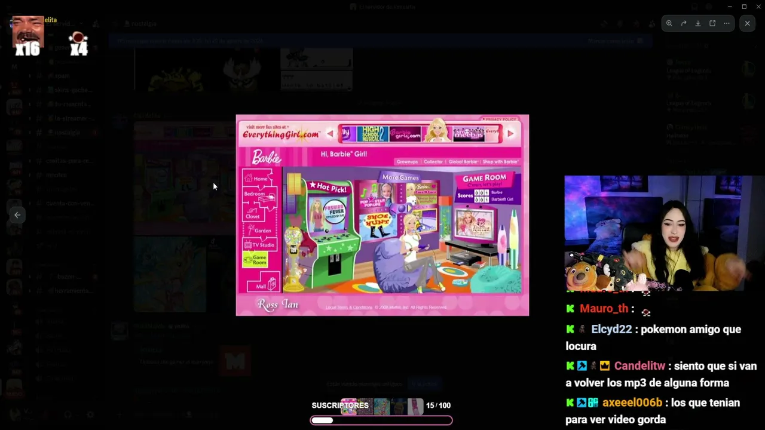Viewport: 765px width, 430px height.
Task: Click the left banner carousel arrow
Action: [x=330, y=134]
